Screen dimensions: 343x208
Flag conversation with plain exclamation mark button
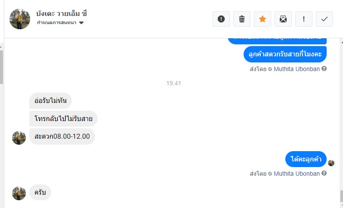pos(304,19)
